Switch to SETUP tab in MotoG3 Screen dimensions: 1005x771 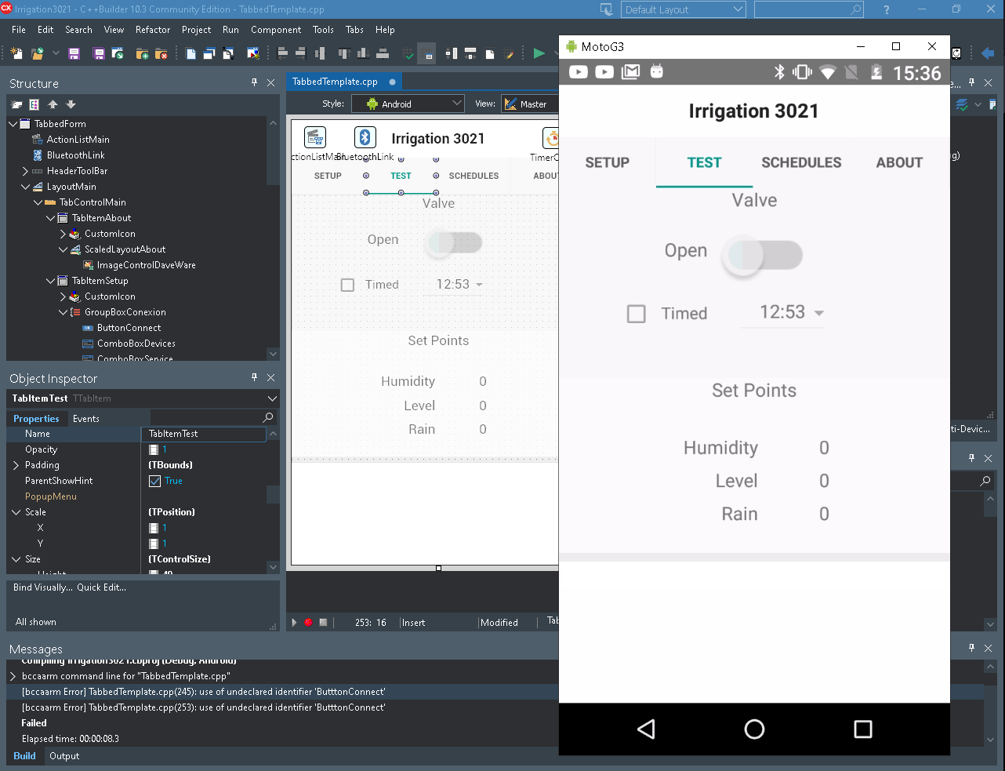click(608, 162)
